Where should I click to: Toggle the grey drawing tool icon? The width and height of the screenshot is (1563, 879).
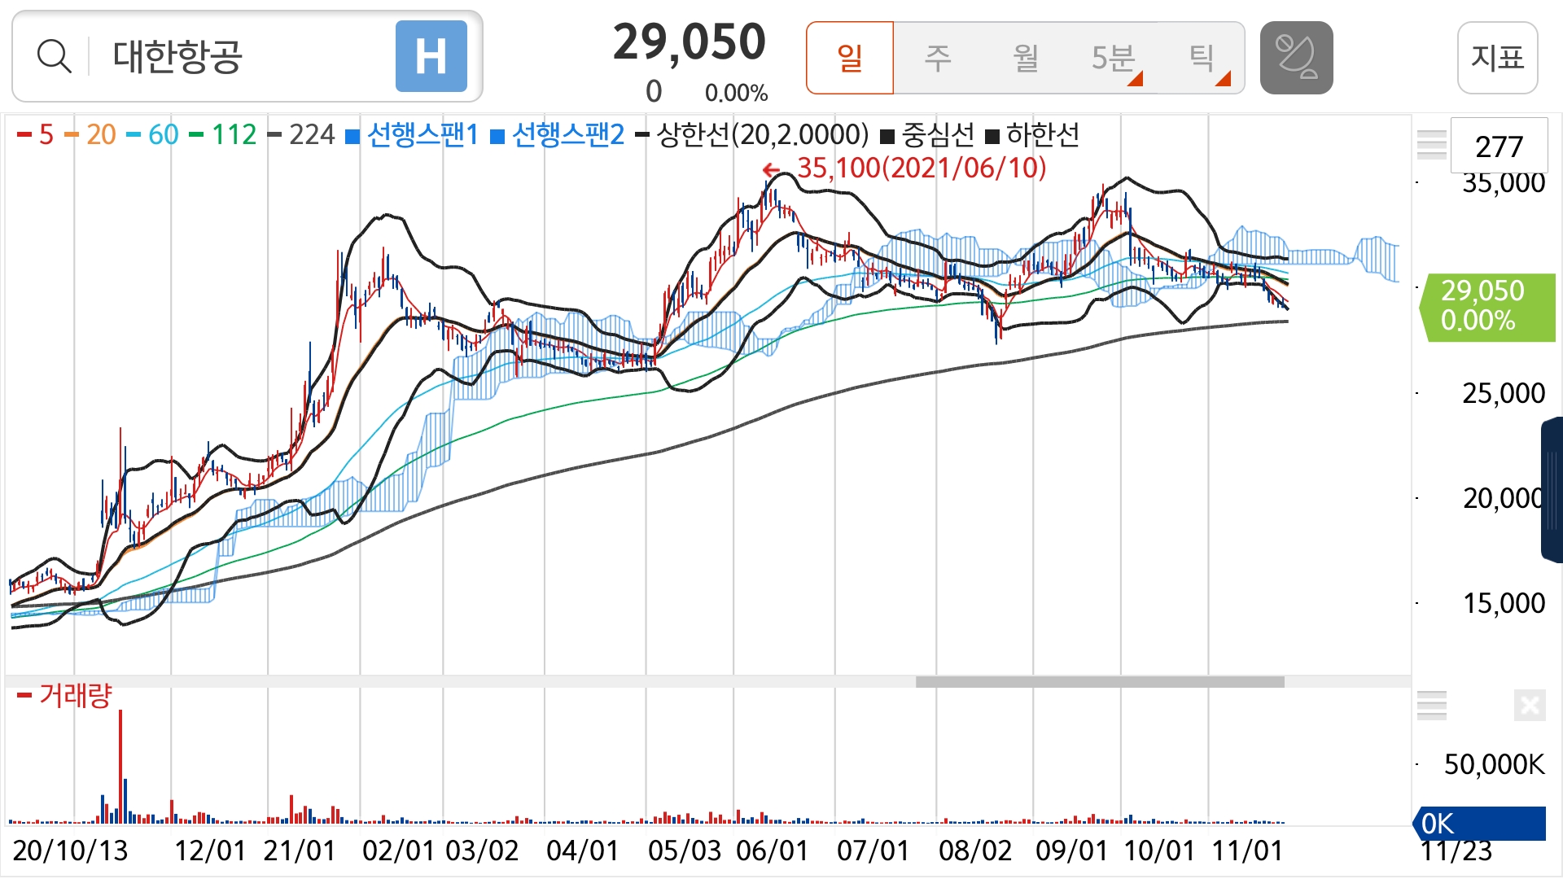click(1296, 58)
